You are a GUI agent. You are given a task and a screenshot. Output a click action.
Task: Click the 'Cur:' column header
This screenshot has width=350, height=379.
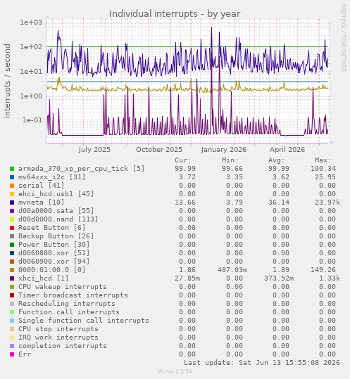[182, 160]
